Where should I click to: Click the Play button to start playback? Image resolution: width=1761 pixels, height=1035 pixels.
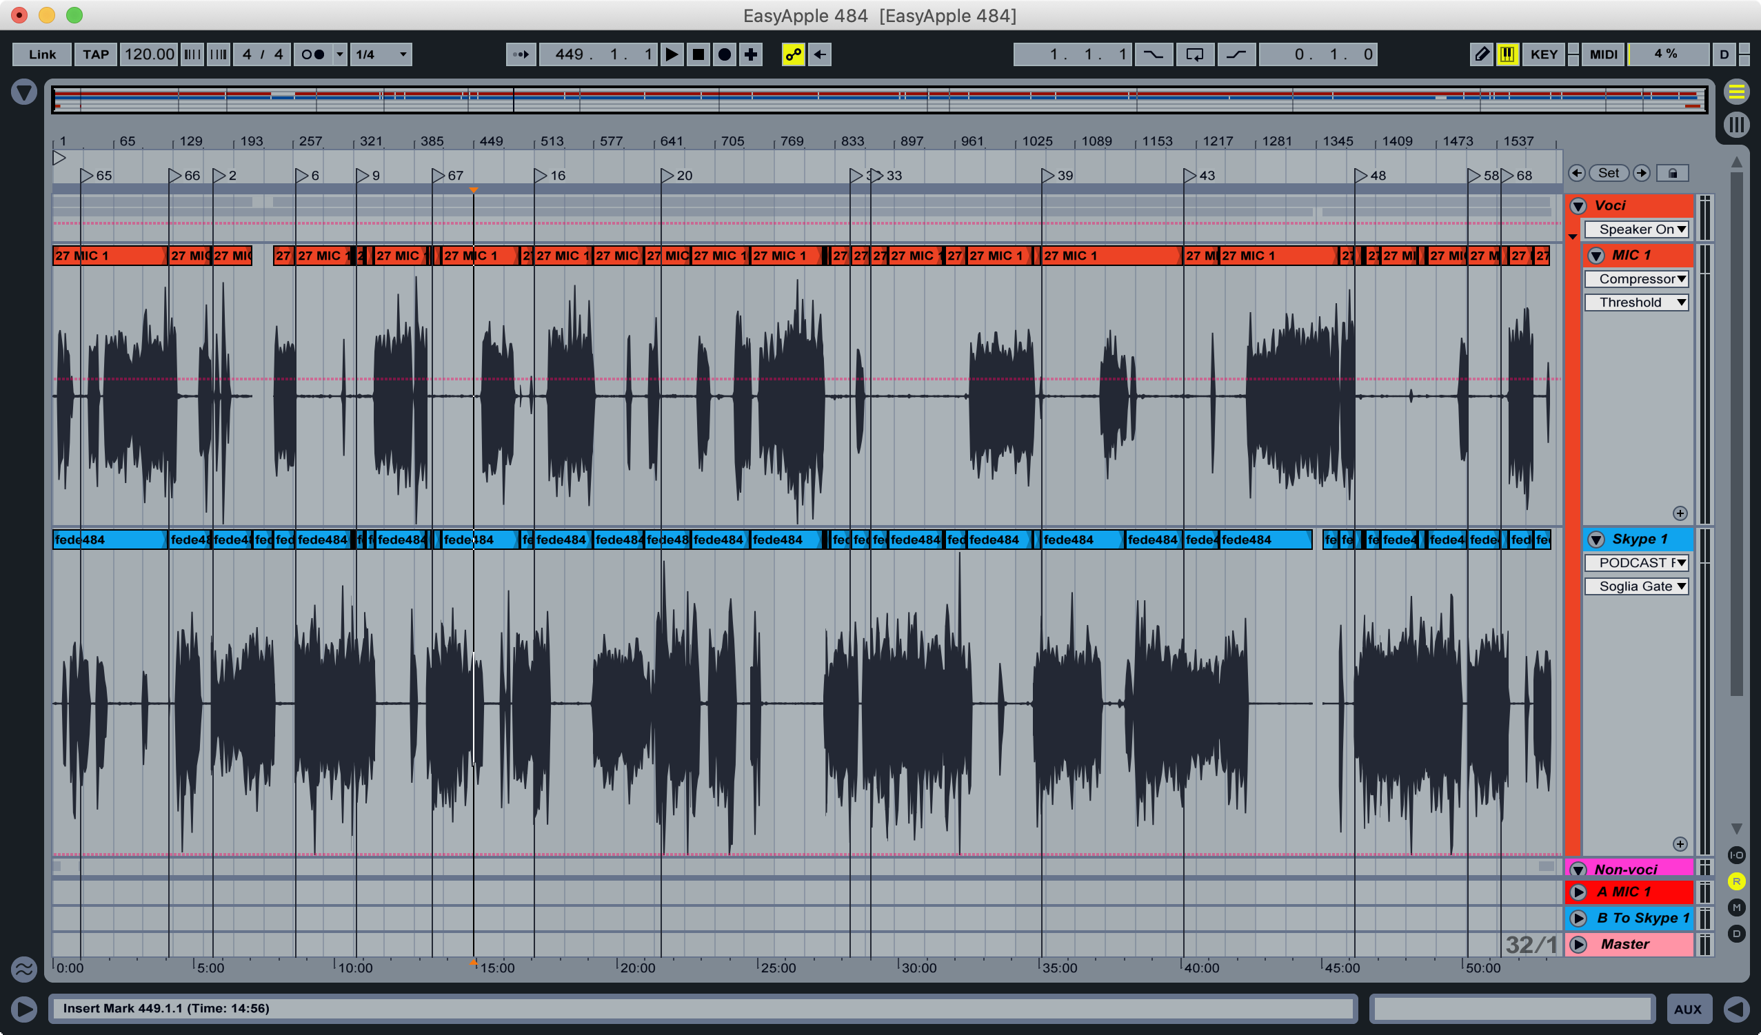tap(673, 54)
